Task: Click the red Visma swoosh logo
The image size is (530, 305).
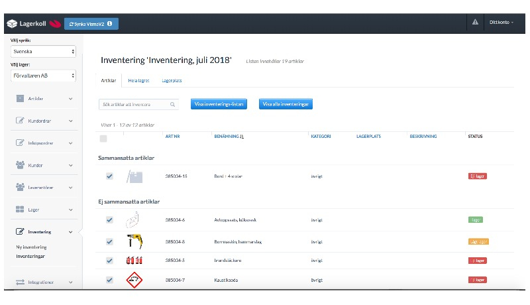Action: point(55,24)
